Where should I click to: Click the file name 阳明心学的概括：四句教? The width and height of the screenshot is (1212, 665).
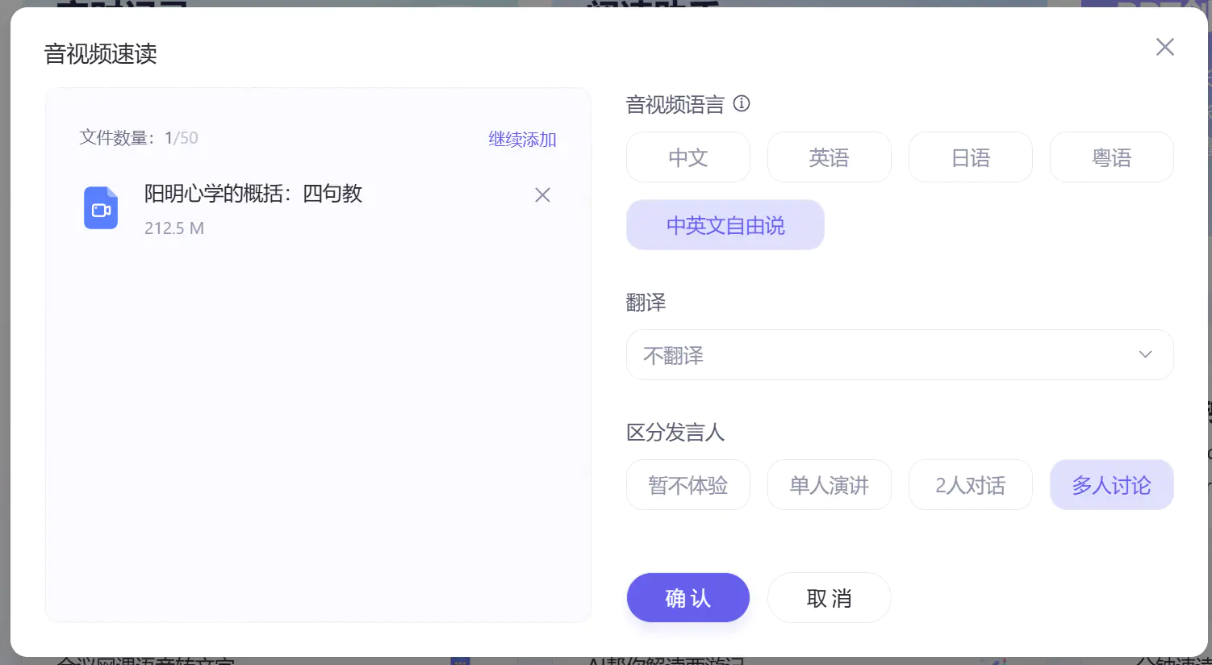[x=253, y=194]
